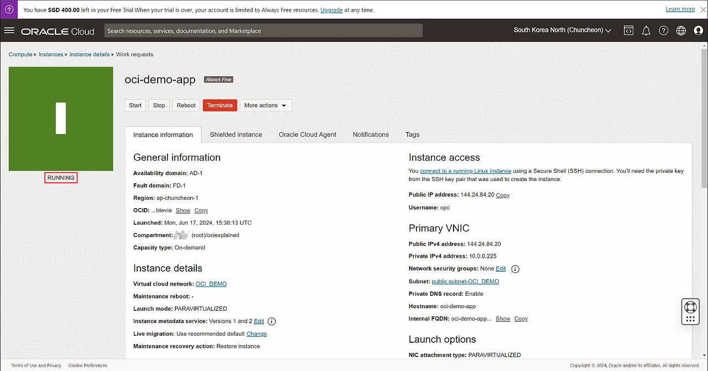This screenshot has height=371, width=708.
Task: Open the help question mark icon
Action: [x=664, y=30]
